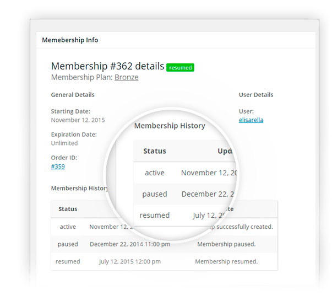Select the resumed status row in bottom table

[x=164, y=261]
